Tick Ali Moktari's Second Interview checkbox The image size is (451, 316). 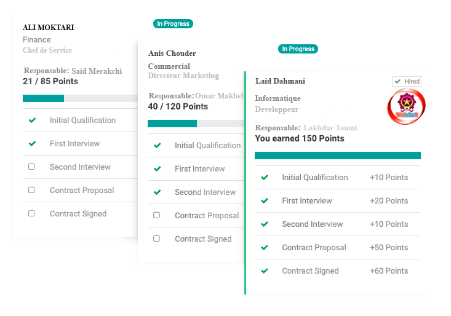tap(31, 167)
